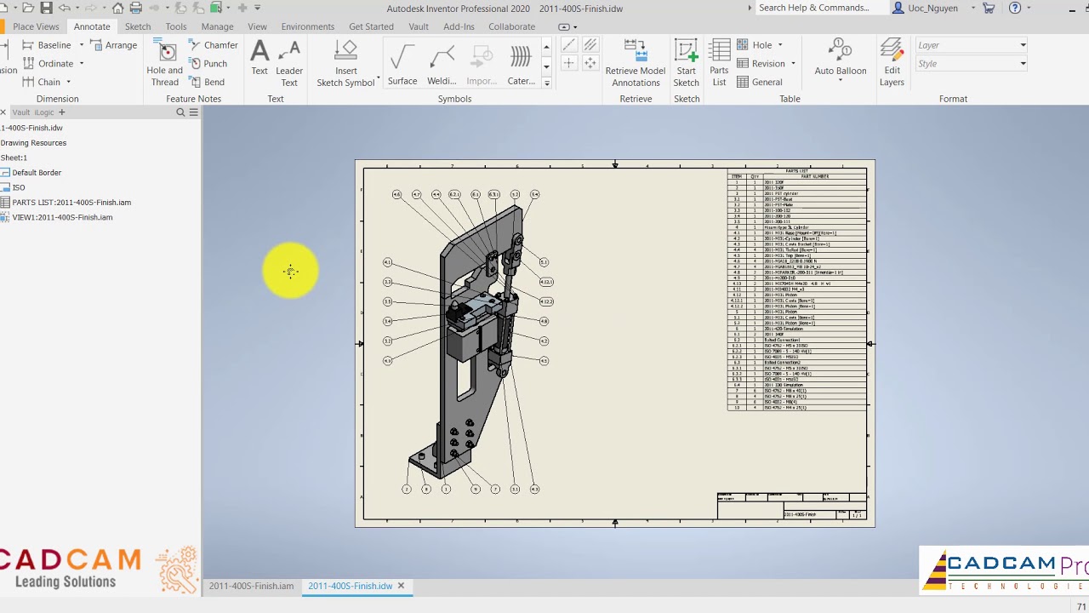Click Insert Sketch Symbol tool

pos(346,63)
